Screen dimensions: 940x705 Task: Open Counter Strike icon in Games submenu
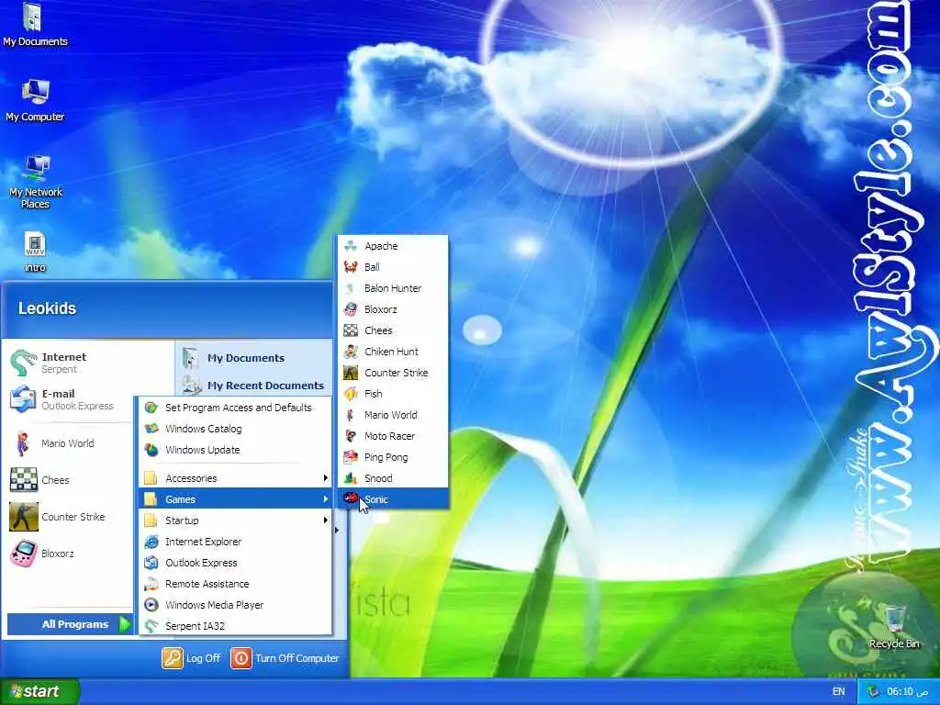pos(351,373)
